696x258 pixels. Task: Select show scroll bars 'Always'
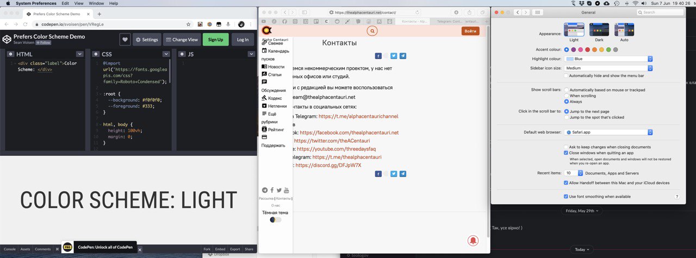[567, 102]
